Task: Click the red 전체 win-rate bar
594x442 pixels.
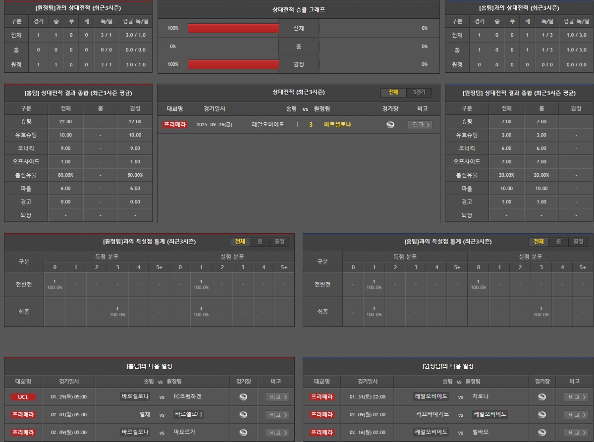Action: [x=233, y=28]
